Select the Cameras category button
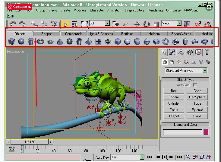This screenshot has height=162, width=221. coord(186,62)
